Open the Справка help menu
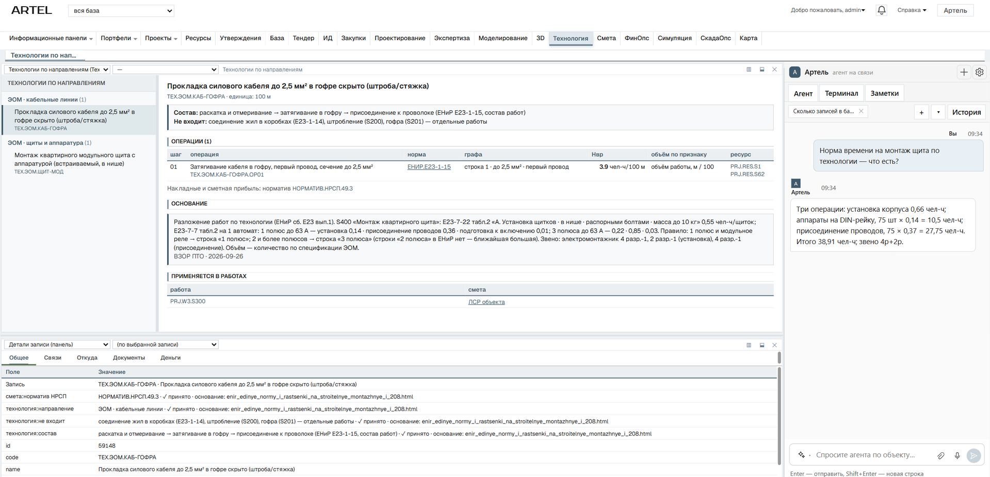Screen dimensions: 990x477 tap(912, 10)
